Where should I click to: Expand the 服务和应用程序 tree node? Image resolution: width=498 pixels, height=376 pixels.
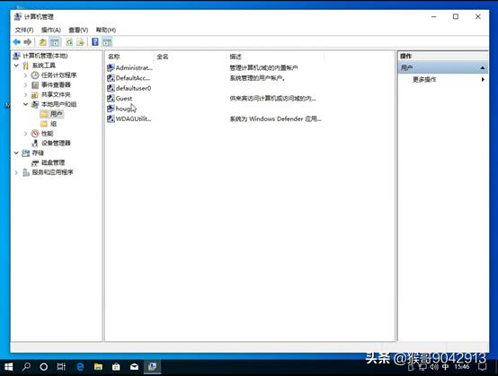point(16,172)
